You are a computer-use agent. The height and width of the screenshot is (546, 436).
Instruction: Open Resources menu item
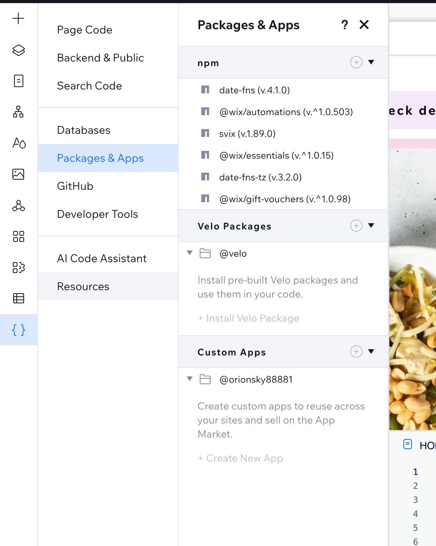coord(108,287)
